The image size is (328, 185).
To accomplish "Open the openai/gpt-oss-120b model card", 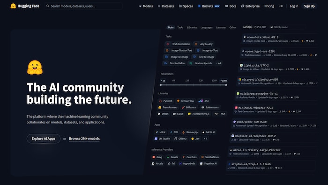I will 279,53.
